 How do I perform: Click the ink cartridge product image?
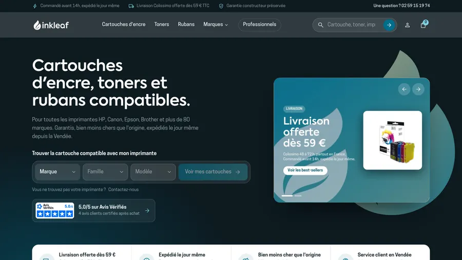tap(393, 140)
